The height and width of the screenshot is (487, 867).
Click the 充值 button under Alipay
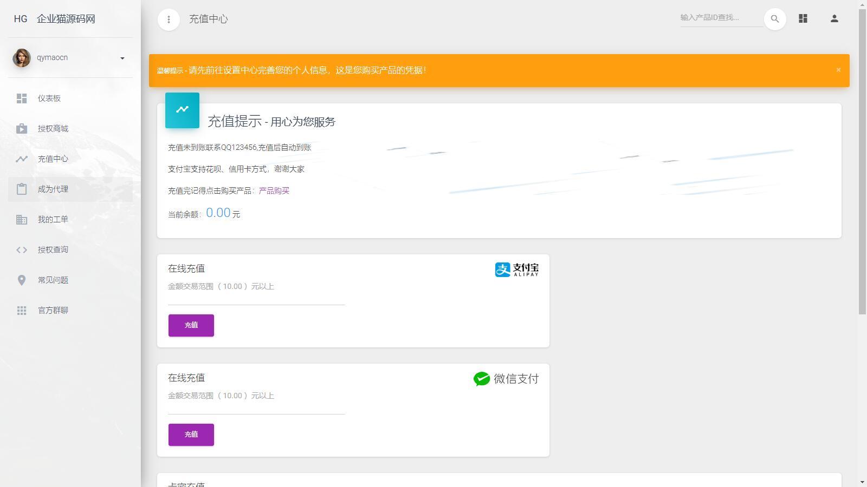pos(191,325)
